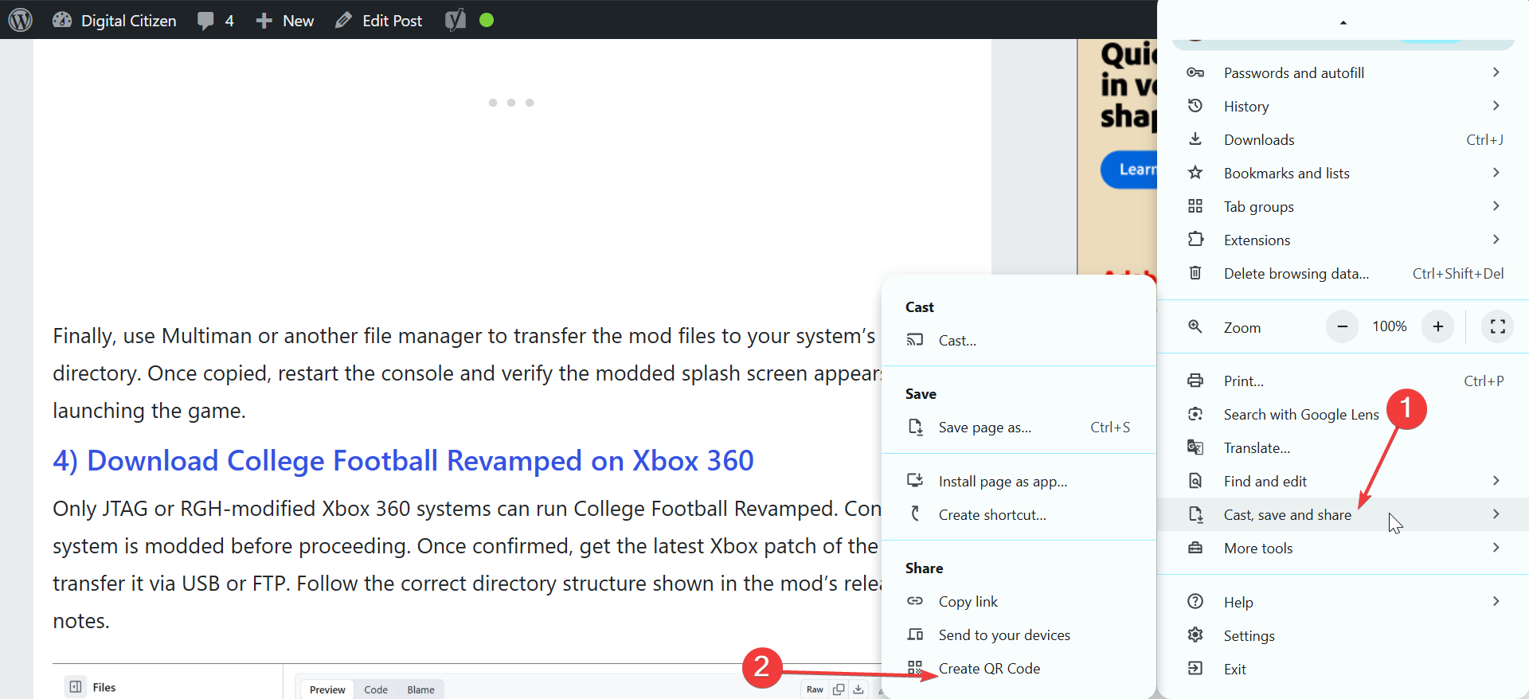Click the copy raw file icon
The width and height of the screenshot is (1529, 699).
(839, 689)
